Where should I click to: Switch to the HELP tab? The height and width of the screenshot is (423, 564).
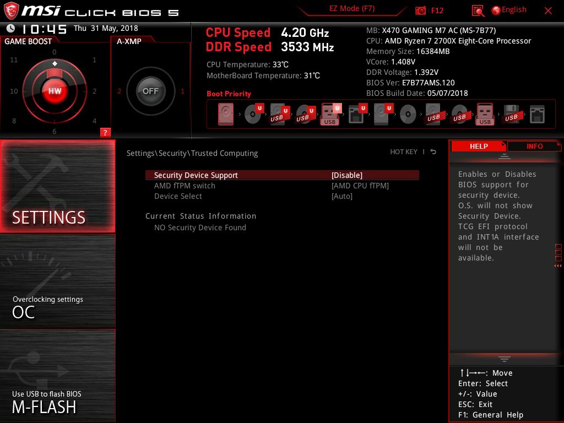pyautogui.click(x=479, y=147)
